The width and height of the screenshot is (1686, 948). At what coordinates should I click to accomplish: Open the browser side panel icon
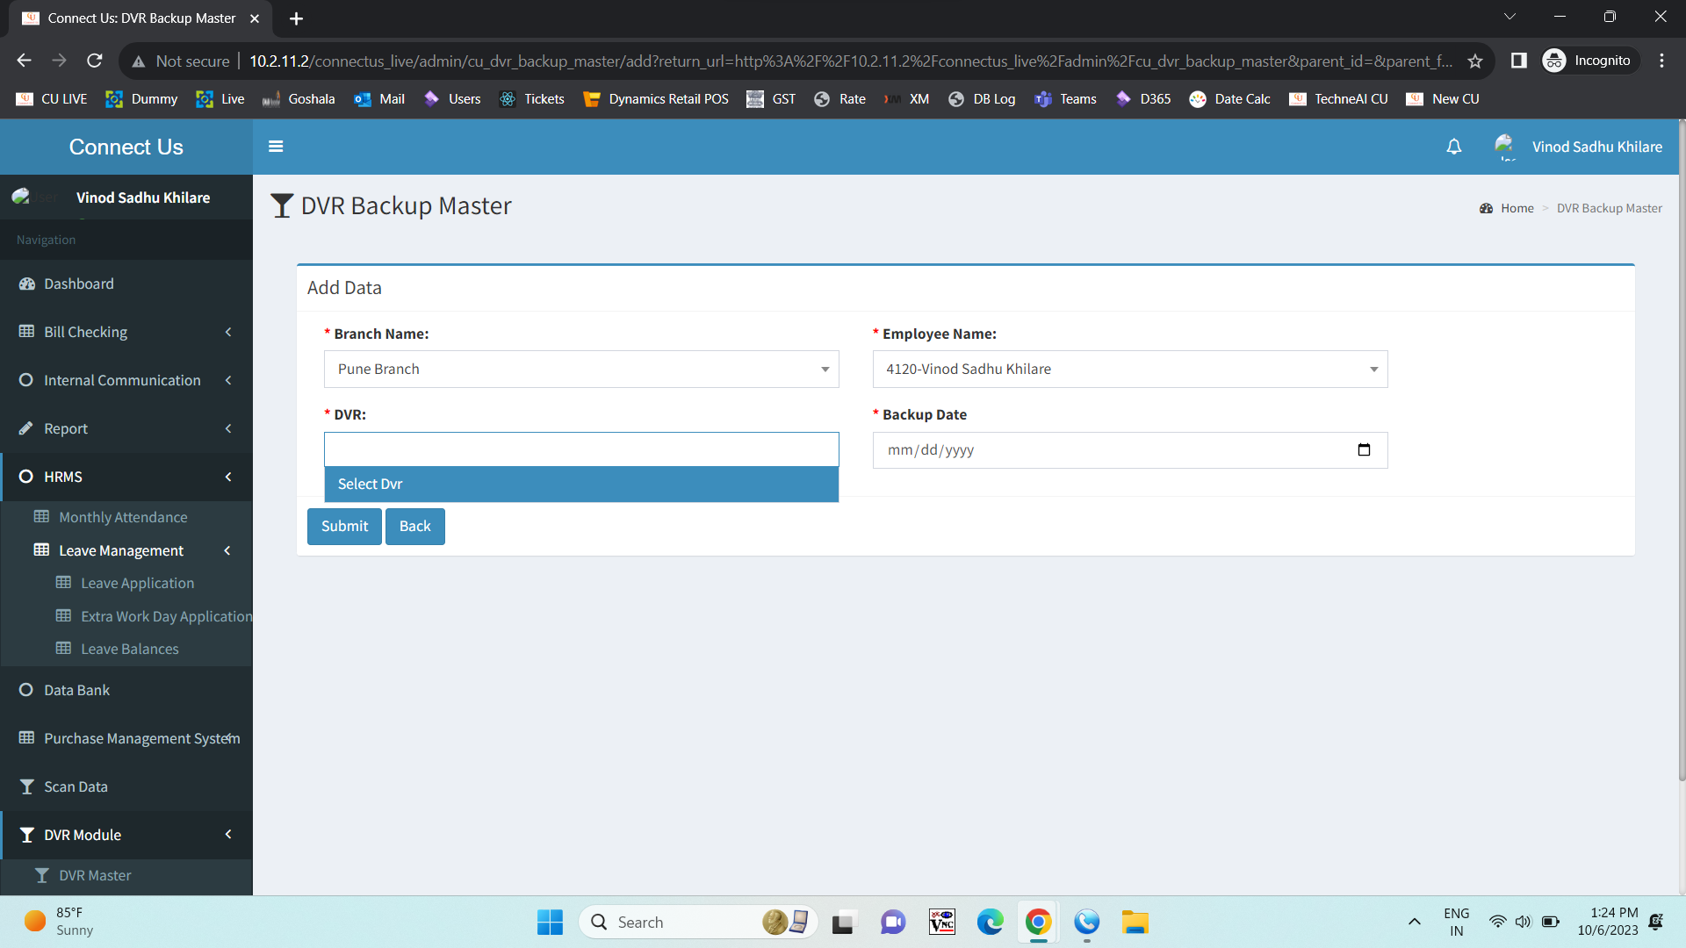click(x=1518, y=61)
